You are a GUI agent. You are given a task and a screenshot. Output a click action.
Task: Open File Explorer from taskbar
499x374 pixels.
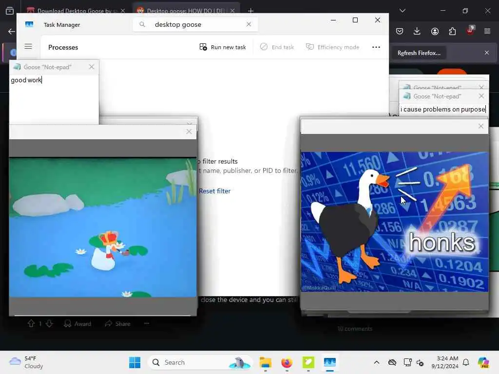[265, 362]
